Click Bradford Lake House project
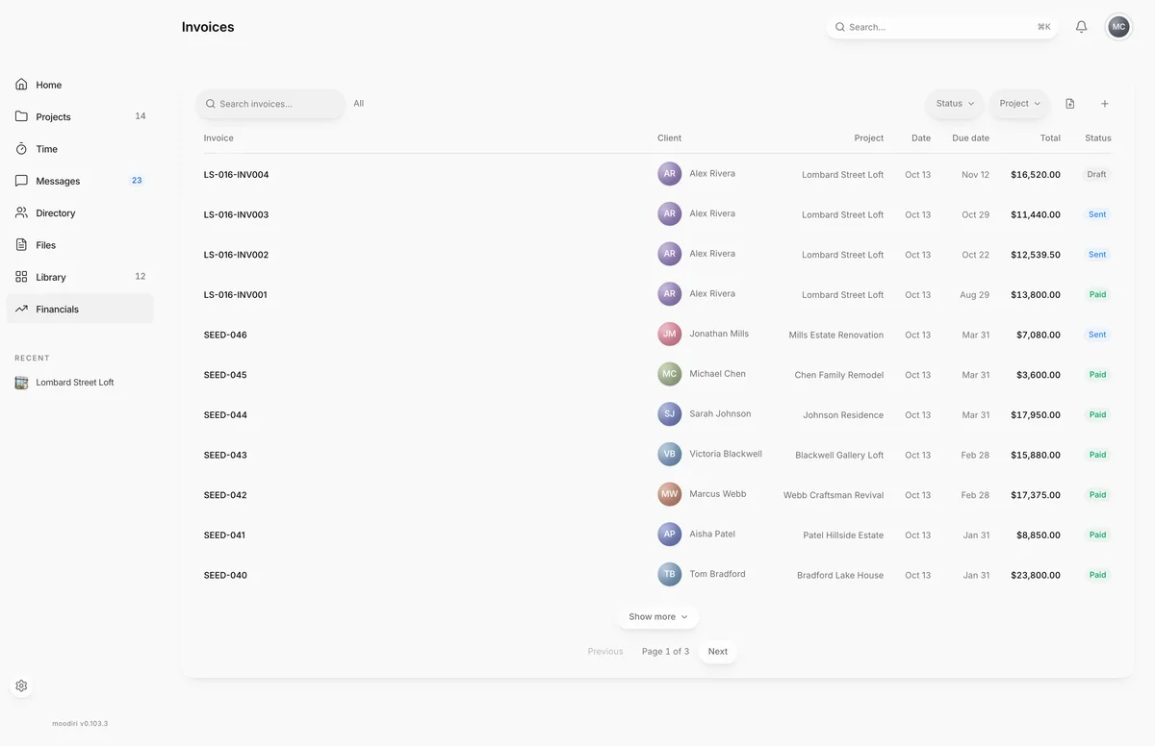 840,576
